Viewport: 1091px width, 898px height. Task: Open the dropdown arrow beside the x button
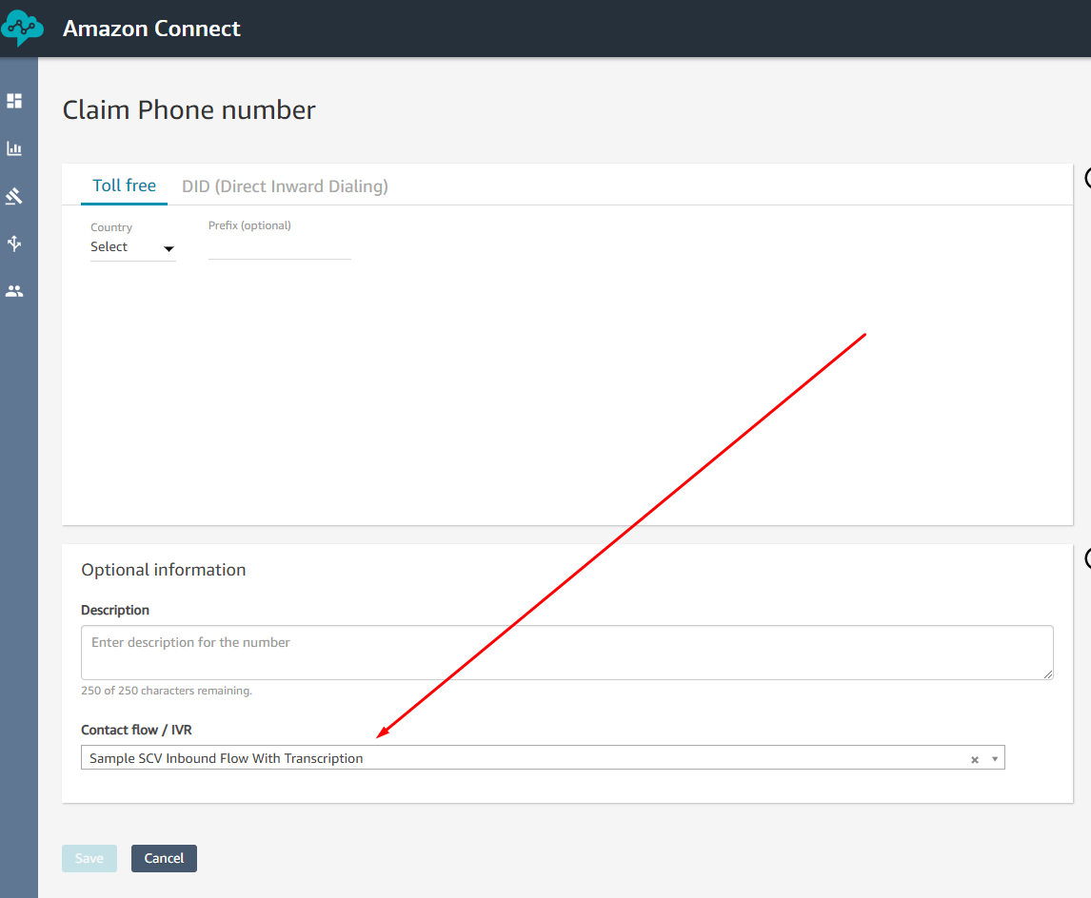tap(994, 758)
